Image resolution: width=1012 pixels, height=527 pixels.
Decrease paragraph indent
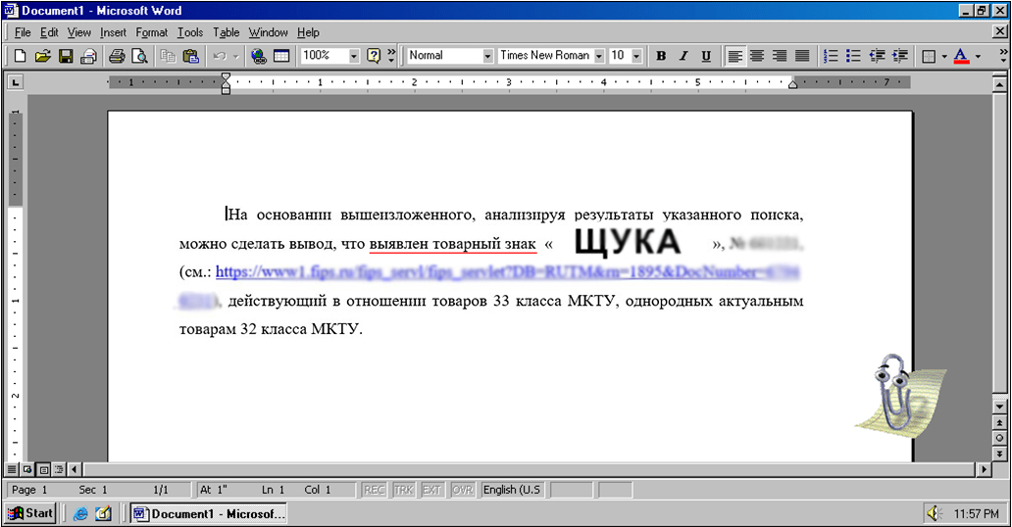pos(877,56)
